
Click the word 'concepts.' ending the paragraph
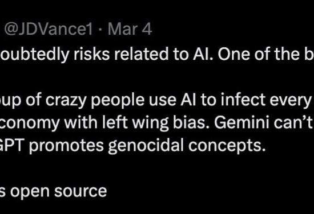(227, 146)
